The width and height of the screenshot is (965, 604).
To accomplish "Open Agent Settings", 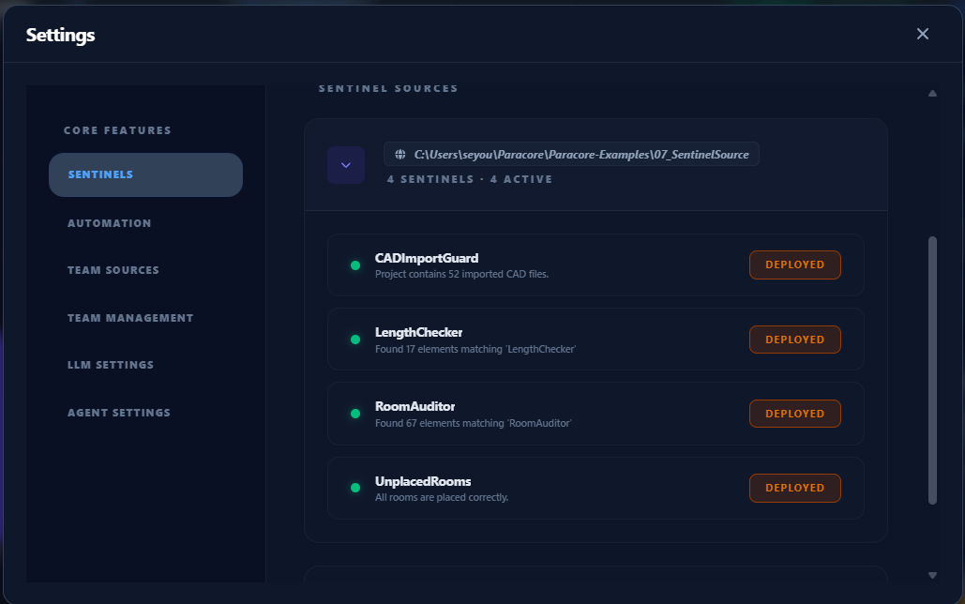I will pos(118,413).
